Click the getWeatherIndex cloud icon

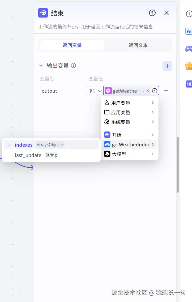(x=107, y=144)
